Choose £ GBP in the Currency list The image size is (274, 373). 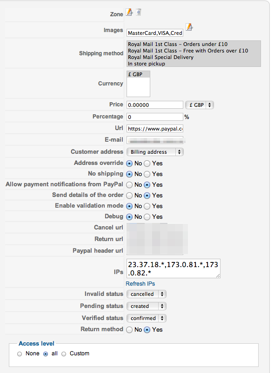(138, 74)
